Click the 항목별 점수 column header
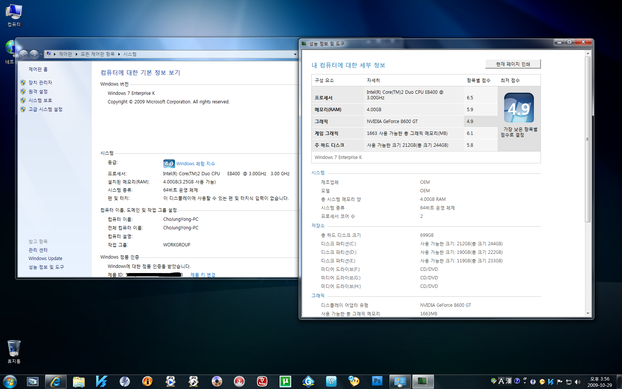The width and height of the screenshot is (622, 389). click(478, 80)
